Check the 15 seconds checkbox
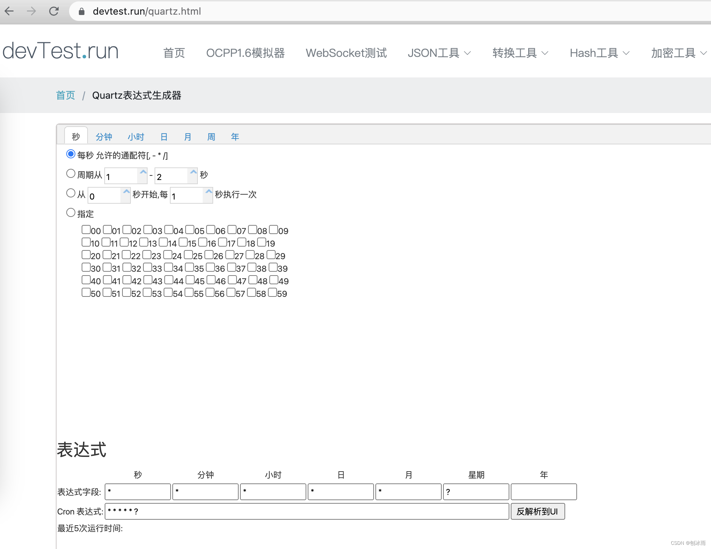This screenshot has height=549, width=711. pyautogui.click(x=183, y=242)
